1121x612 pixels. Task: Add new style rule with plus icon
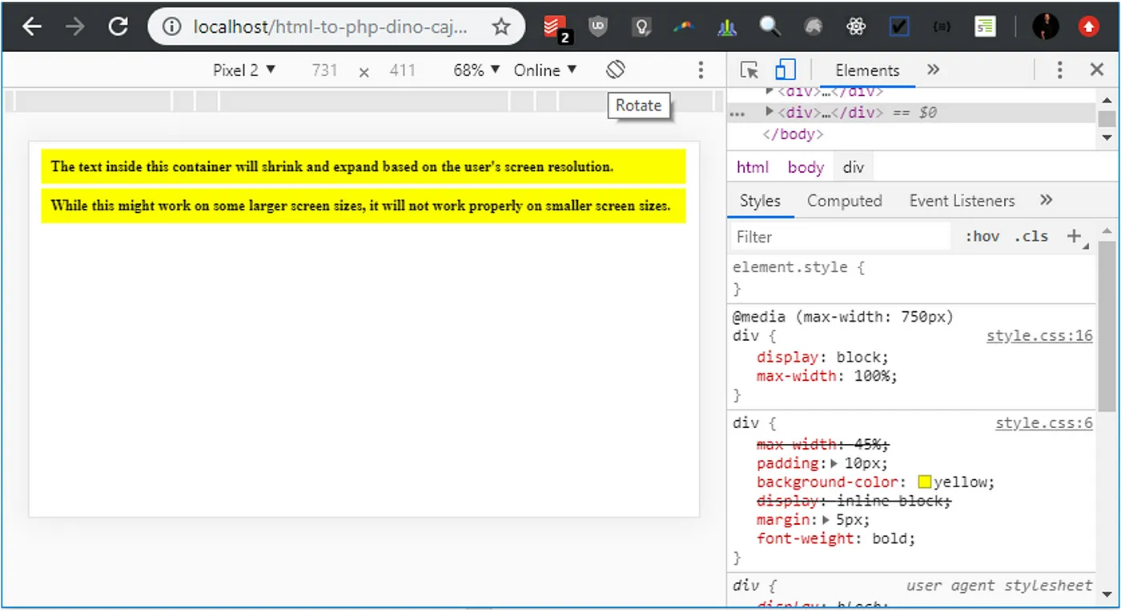[x=1074, y=236]
